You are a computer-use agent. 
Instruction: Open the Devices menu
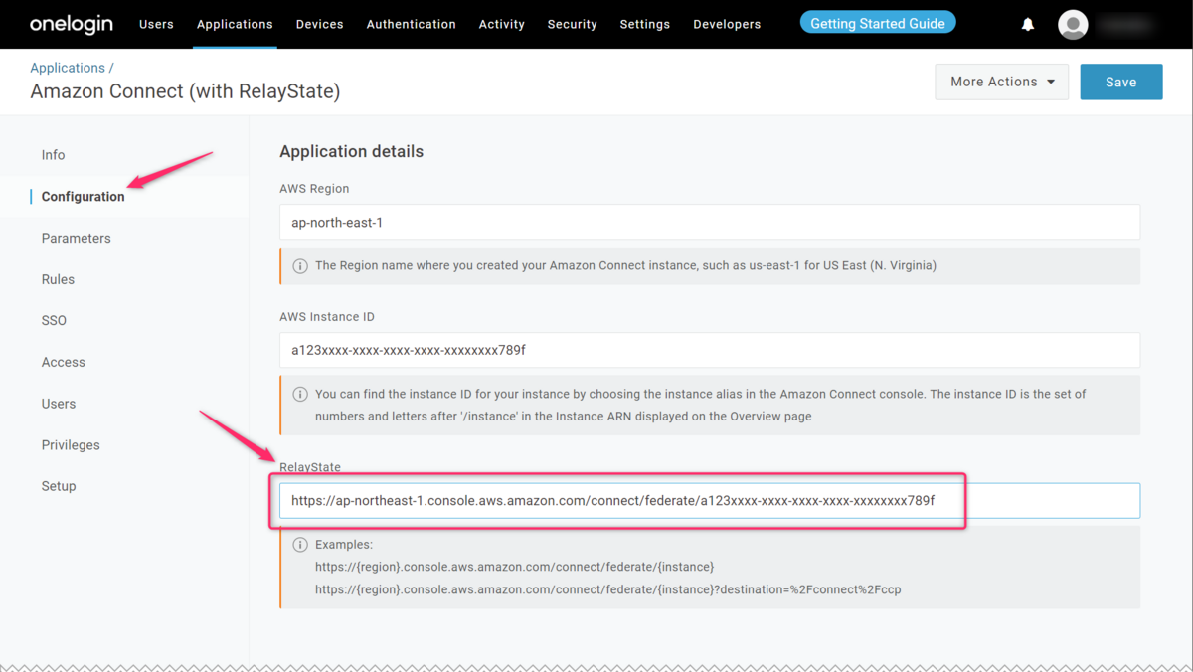[x=320, y=24]
